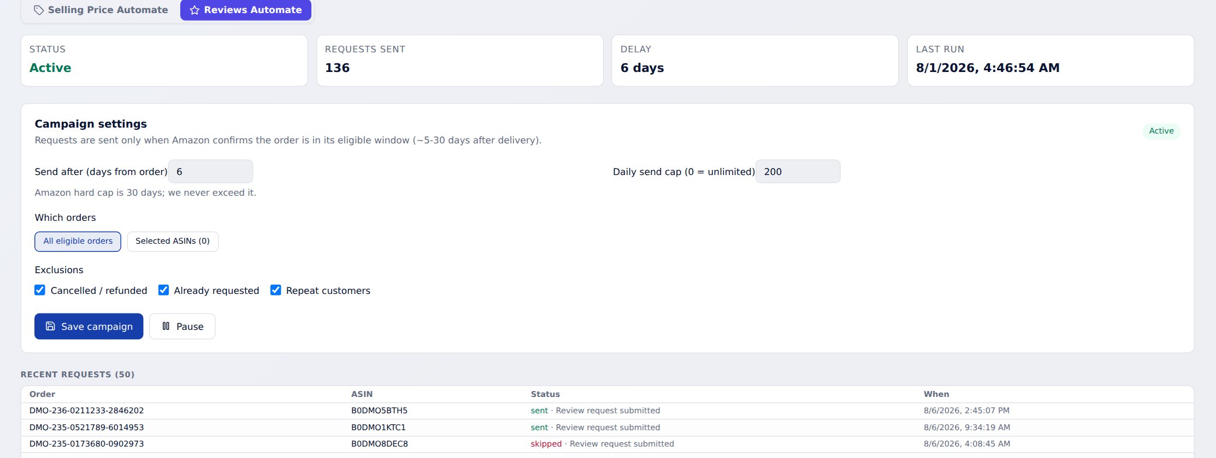Click the When column header
This screenshot has width=1216, height=458.
click(936, 394)
